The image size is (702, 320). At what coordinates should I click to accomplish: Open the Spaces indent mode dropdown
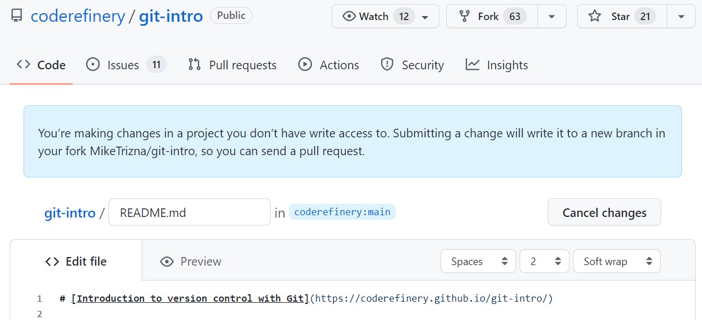point(478,261)
